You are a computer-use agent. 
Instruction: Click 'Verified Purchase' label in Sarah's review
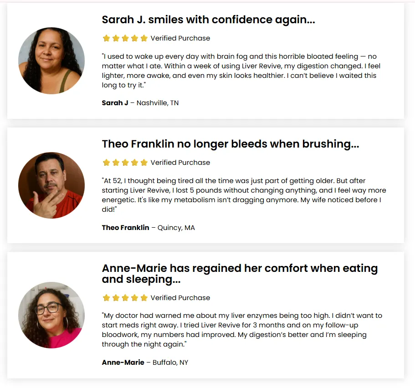pos(180,38)
